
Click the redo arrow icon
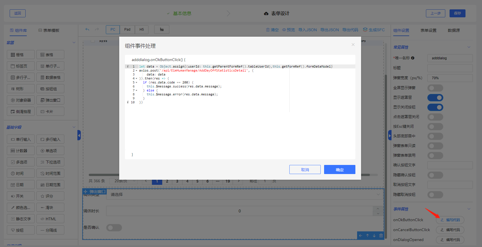(97, 30)
